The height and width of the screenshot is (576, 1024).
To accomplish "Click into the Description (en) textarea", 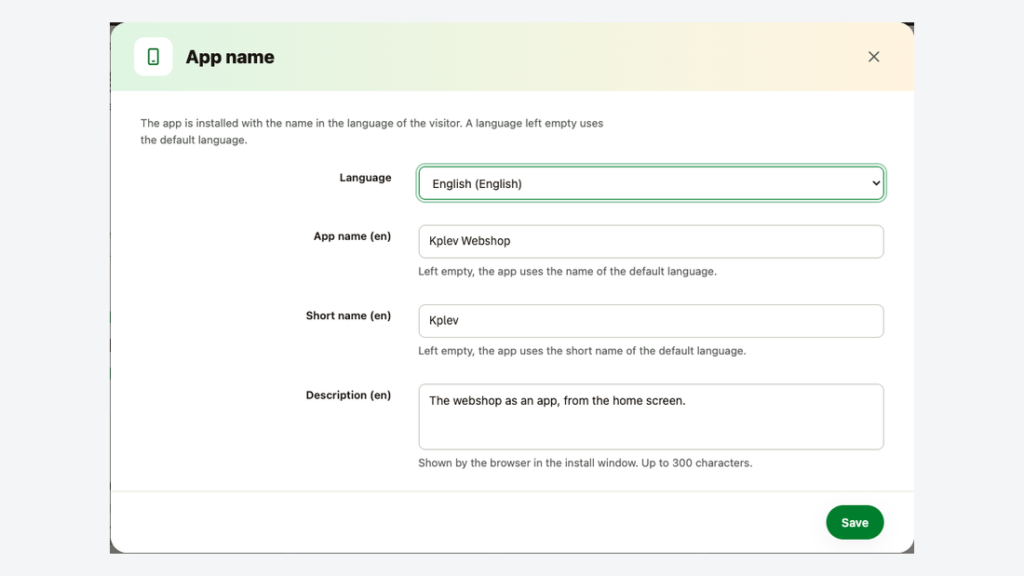I will click(651, 417).
